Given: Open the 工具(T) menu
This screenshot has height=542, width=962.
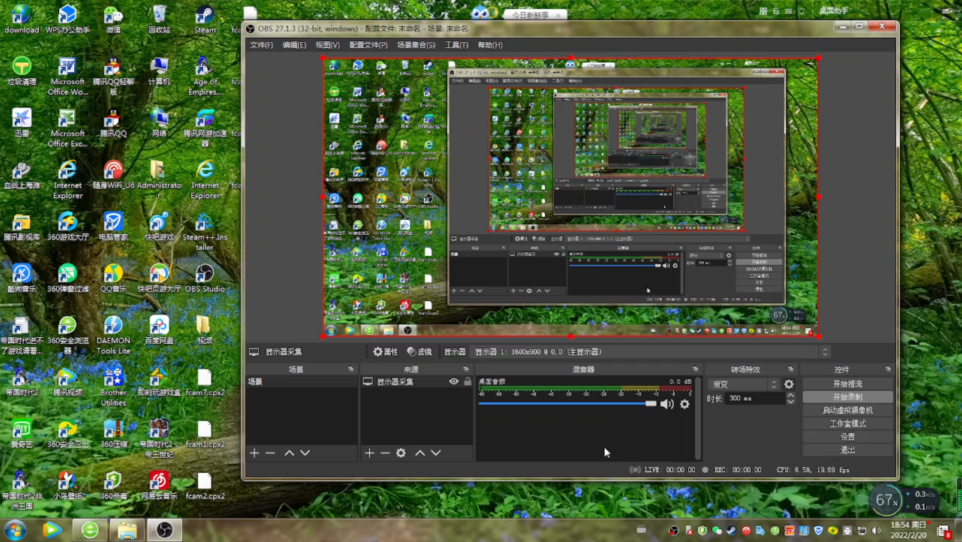Looking at the screenshot, I should click(x=456, y=45).
